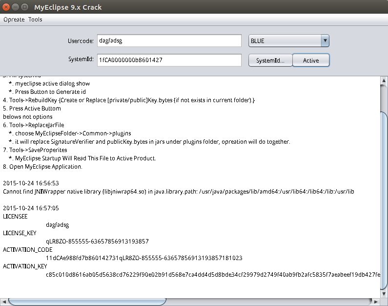
Task: Click the LICENSE_KEY label
Action: [x=20, y=233]
